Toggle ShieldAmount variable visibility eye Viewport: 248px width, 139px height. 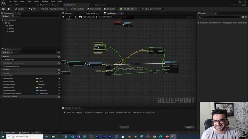pos(59,78)
